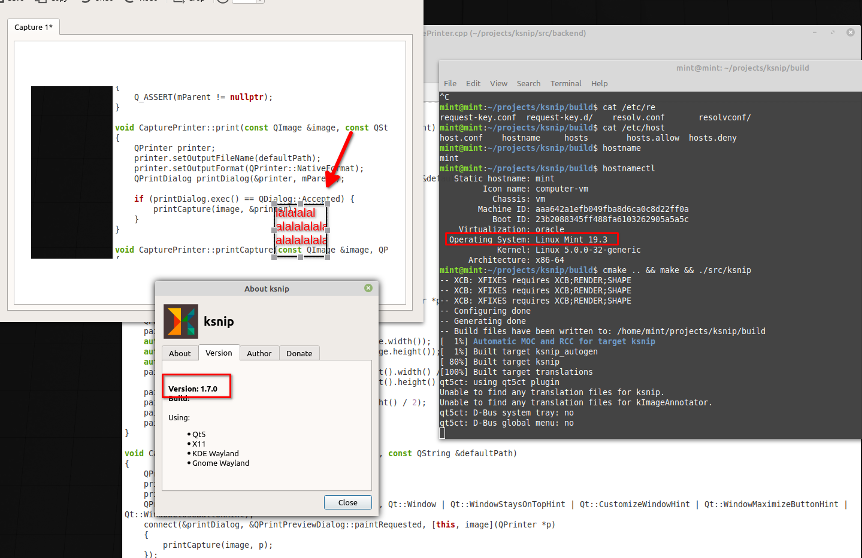Open the About tab in the ksnip dialog
Image resolution: width=862 pixels, height=558 pixels.
(x=180, y=353)
